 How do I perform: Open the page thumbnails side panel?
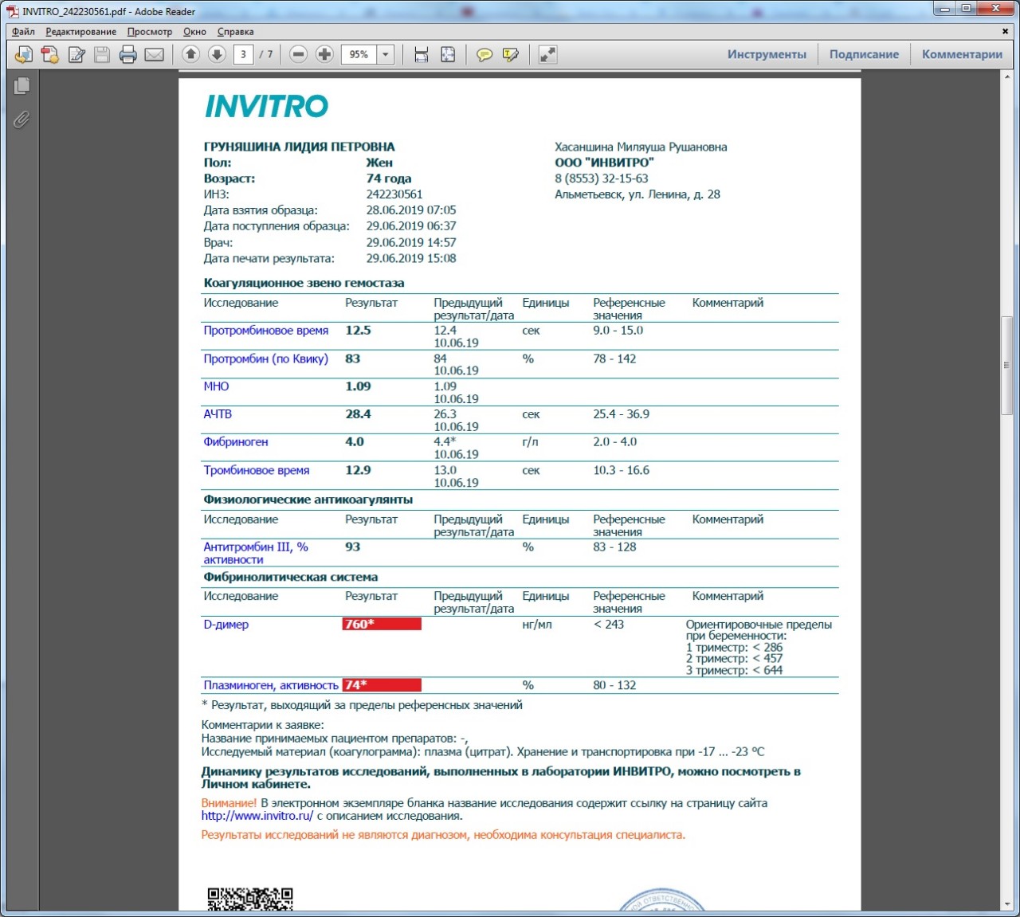pyautogui.click(x=22, y=85)
